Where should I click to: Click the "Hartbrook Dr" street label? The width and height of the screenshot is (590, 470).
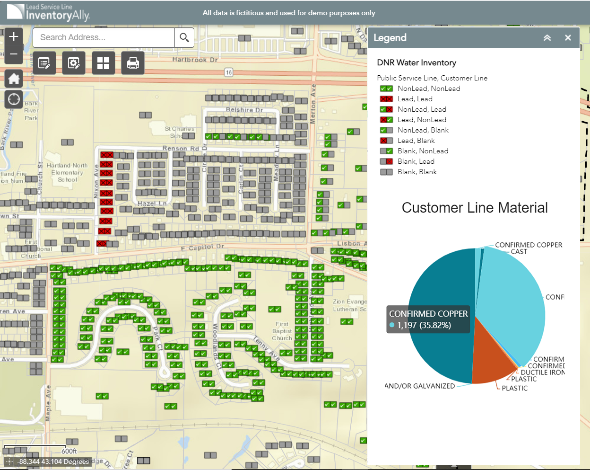click(195, 60)
